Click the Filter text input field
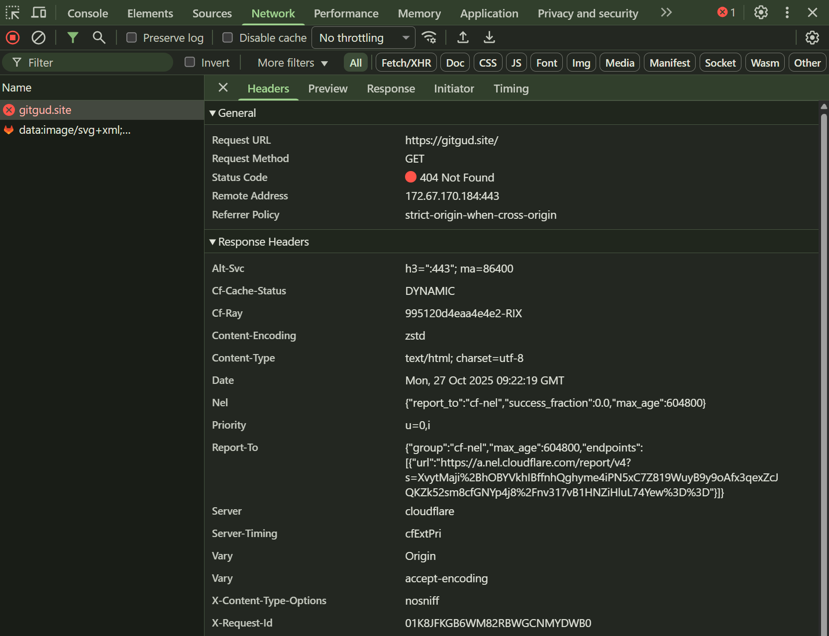 pos(88,63)
